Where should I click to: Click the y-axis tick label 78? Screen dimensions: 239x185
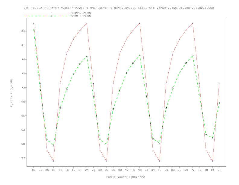coord(23,59)
